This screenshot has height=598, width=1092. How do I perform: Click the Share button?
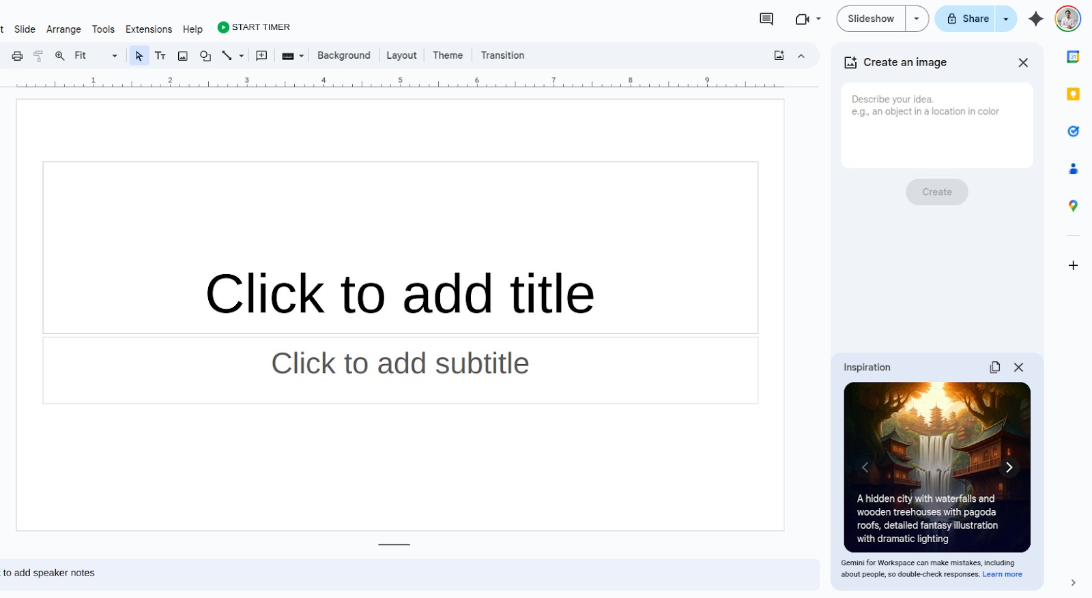click(966, 19)
